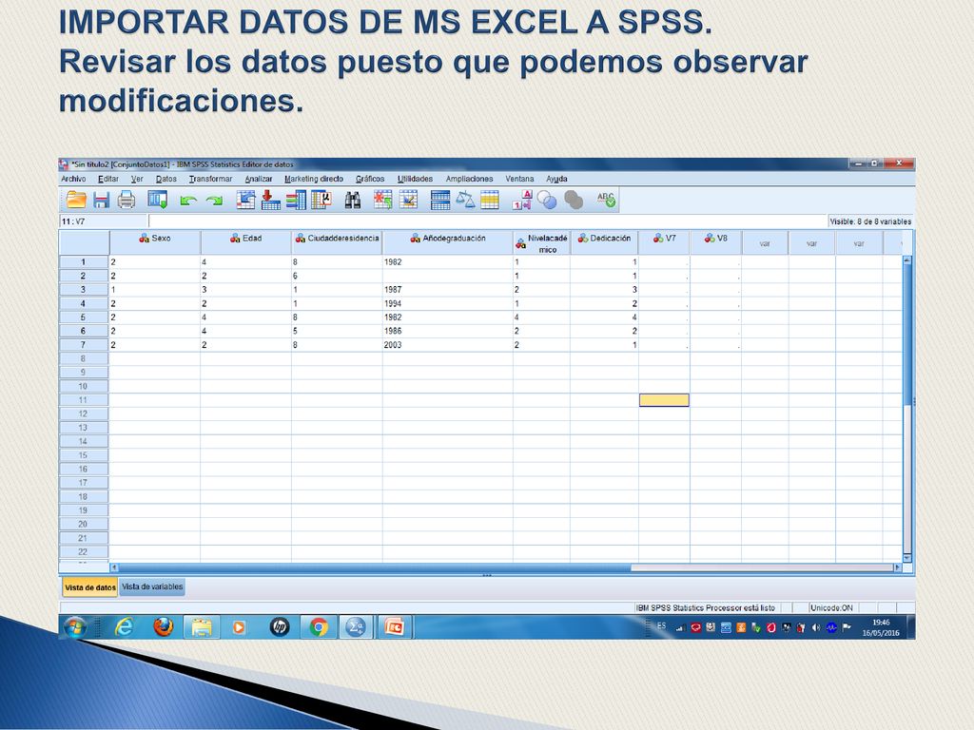Print using the printer toolbar icon

(127, 200)
